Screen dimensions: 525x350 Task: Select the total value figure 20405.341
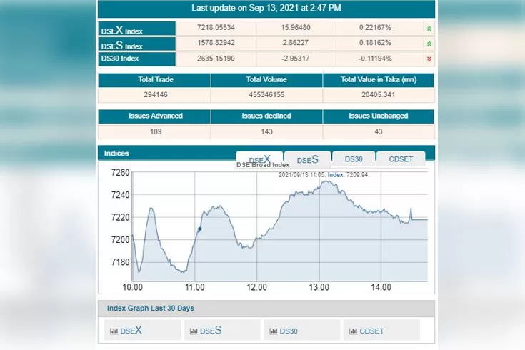pyautogui.click(x=379, y=95)
